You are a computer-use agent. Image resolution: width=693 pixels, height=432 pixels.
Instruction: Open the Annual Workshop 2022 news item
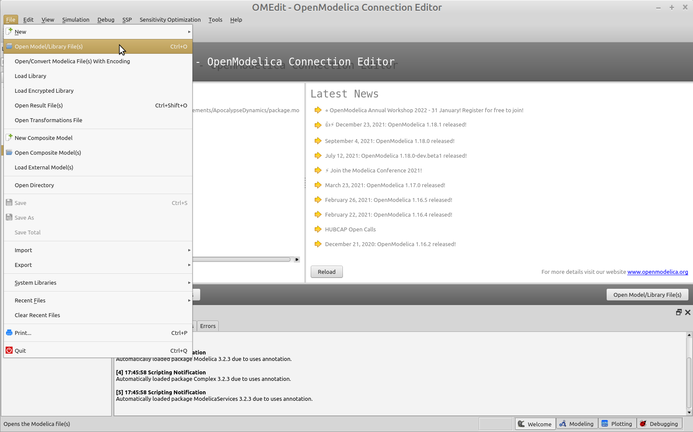pyautogui.click(x=424, y=110)
